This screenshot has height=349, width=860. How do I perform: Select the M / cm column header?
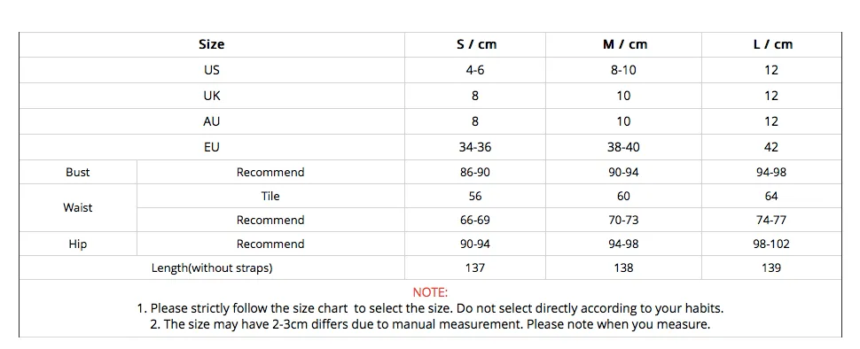[x=625, y=44]
